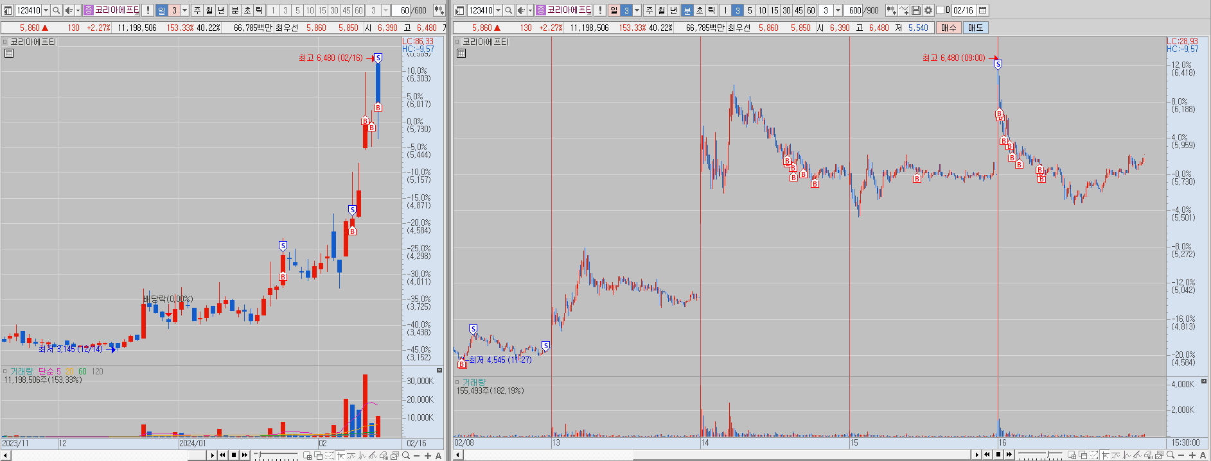Click the panel toggle icon at left chart's far left
The image size is (1211, 461).
coord(8,10)
